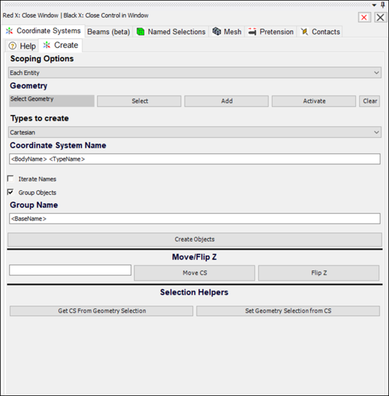Open the Help sub-tab
Screen dimensions: 389x396
[x=22, y=46]
